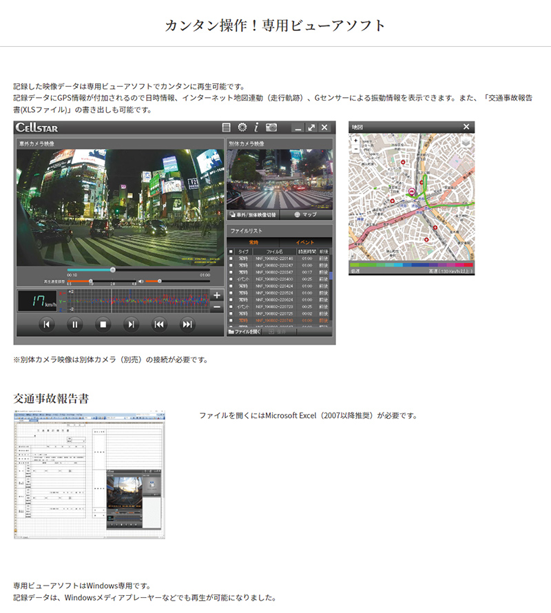Zoom in the map with plus button
The width and height of the screenshot is (551, 613).
tap(355, 141)
